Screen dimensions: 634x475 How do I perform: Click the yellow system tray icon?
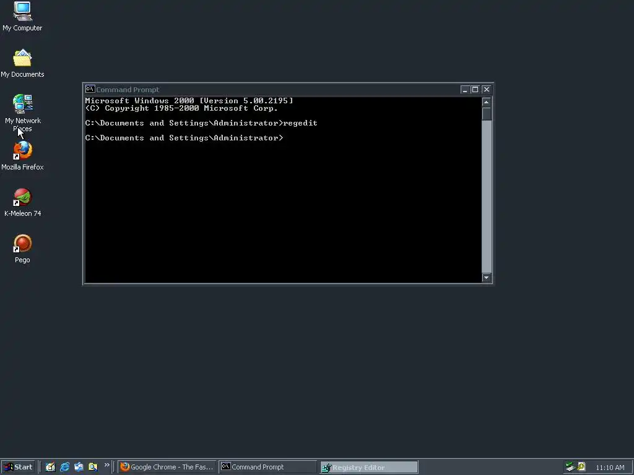click(x=581, y=466)
